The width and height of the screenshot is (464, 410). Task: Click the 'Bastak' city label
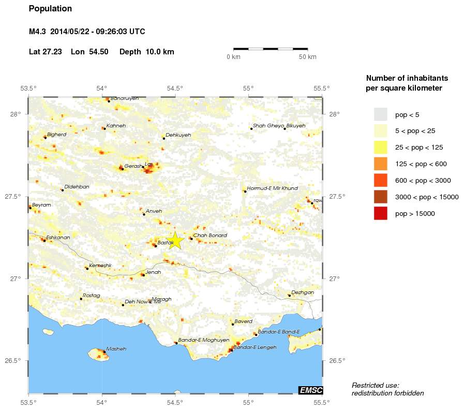(166, 243)
